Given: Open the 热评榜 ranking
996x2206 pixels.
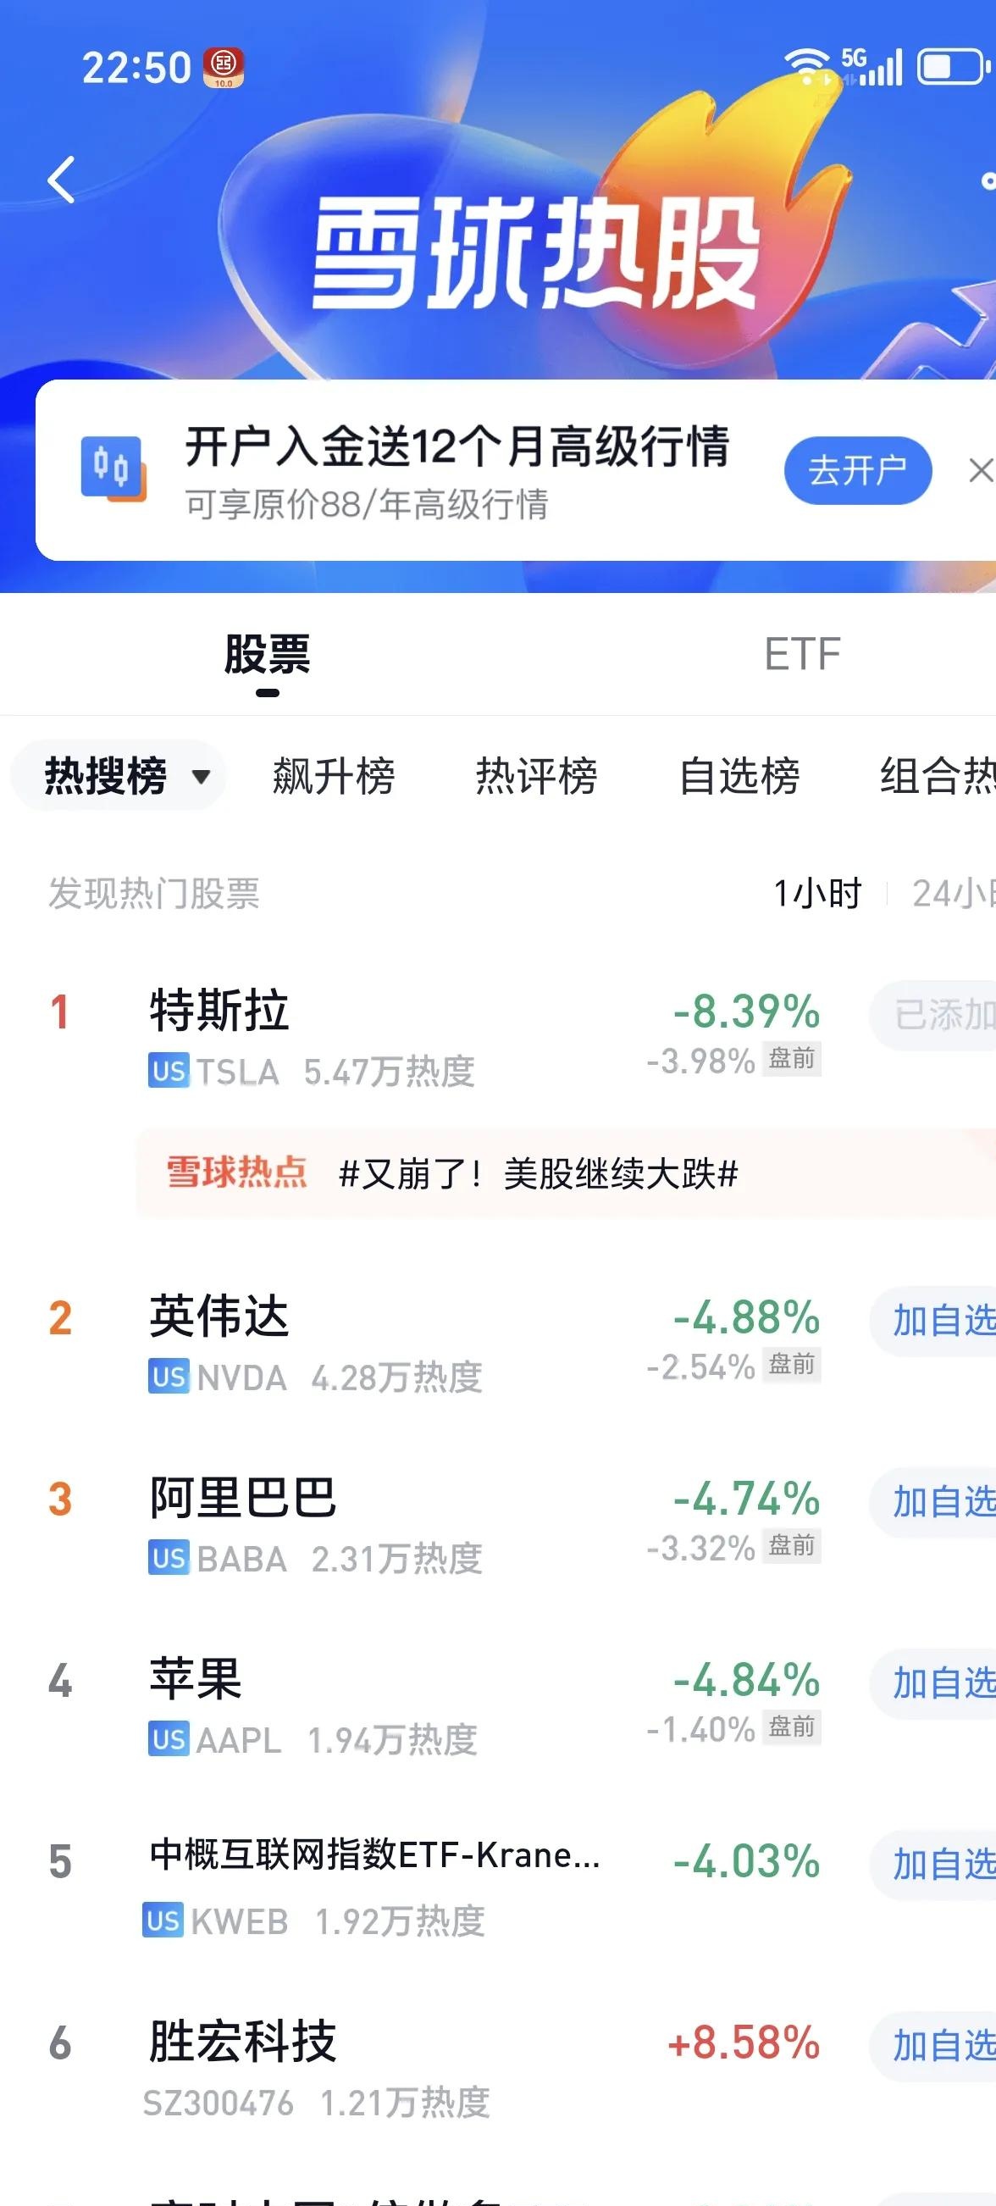Looking at the screenshot, I should pos(536,777).
